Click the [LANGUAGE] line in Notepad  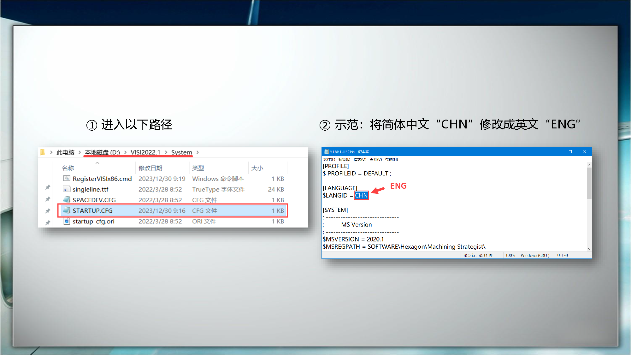(340, 188)
